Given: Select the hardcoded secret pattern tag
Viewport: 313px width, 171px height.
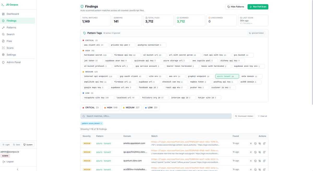Looking at the screenshot, I should coord(97,55).
